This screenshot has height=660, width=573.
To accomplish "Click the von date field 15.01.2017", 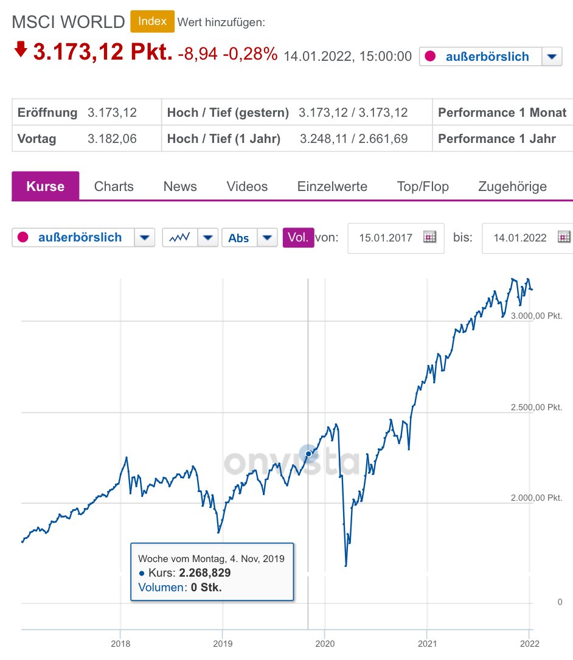I will pos(386,237).
